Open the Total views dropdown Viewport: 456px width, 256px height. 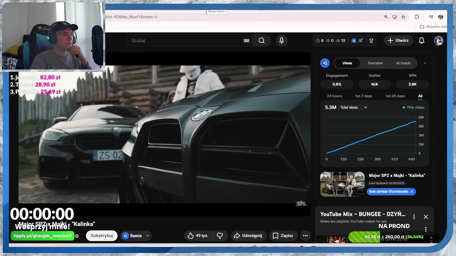coord(353,107)
